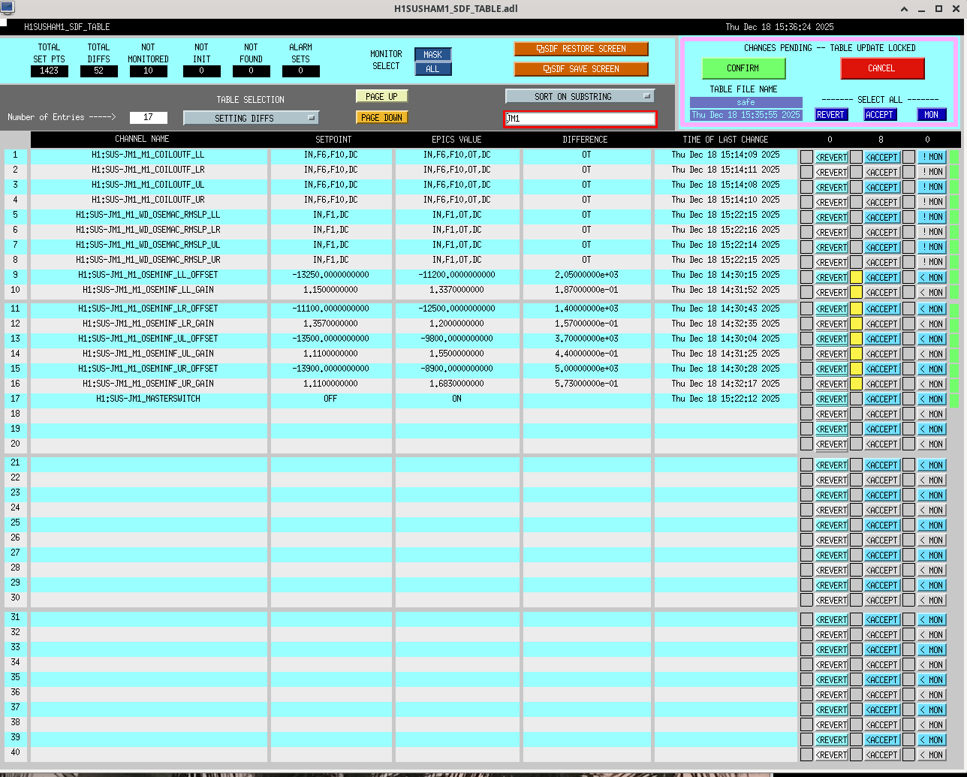Click the window menu icon in title bar
This screenshot has width=967, height=777.
[8, 8]
